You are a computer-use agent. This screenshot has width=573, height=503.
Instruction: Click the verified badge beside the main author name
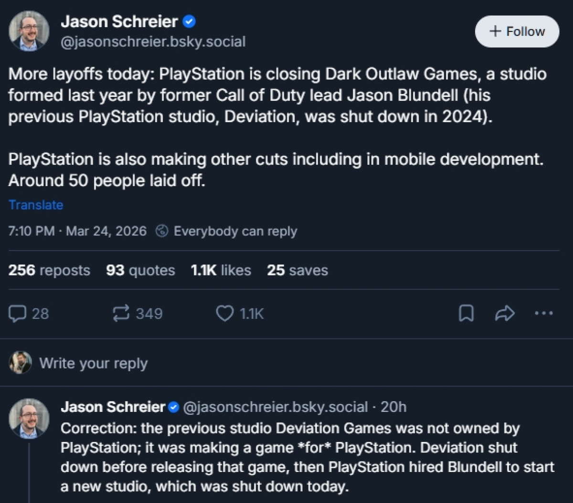[190, 21]
